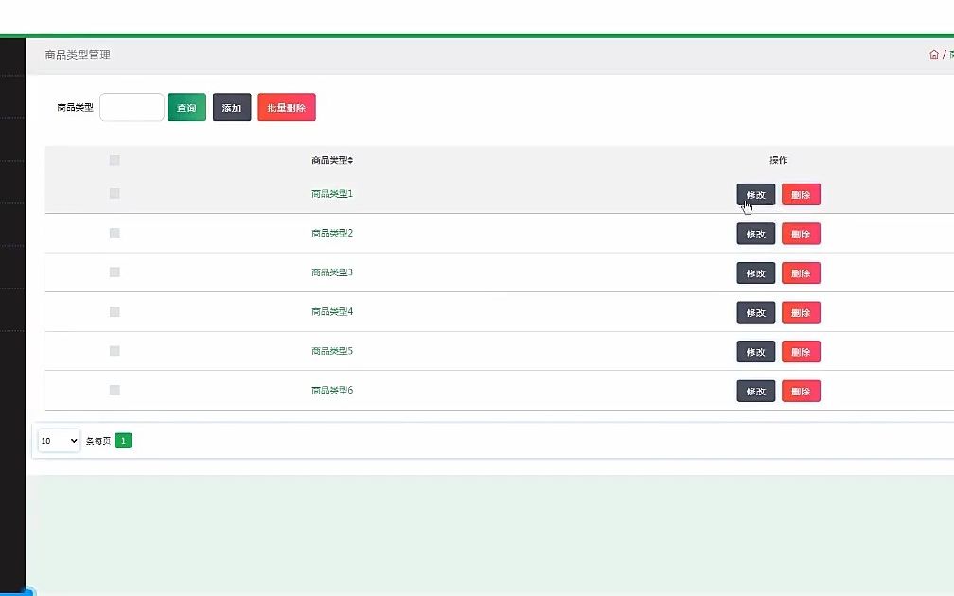Image resolution: width=954 pixels, height=596 pixels.
Task: Click 删除 for 商品类型2
Action: coord(801,235)
